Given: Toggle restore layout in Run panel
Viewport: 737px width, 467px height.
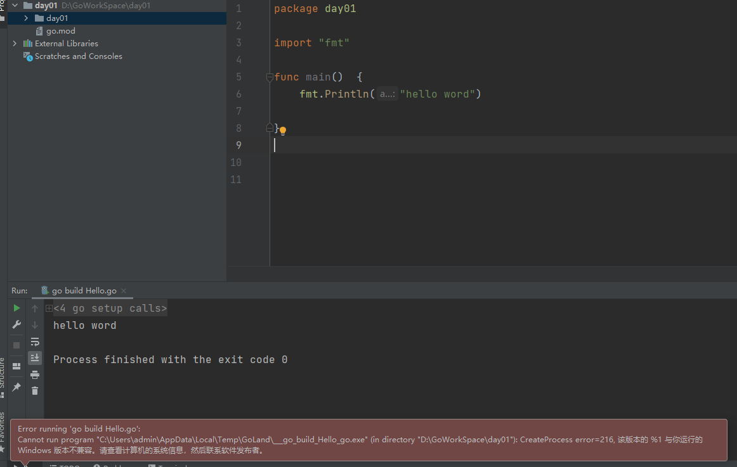Looking at the screenshot, I should click(16, 366).
